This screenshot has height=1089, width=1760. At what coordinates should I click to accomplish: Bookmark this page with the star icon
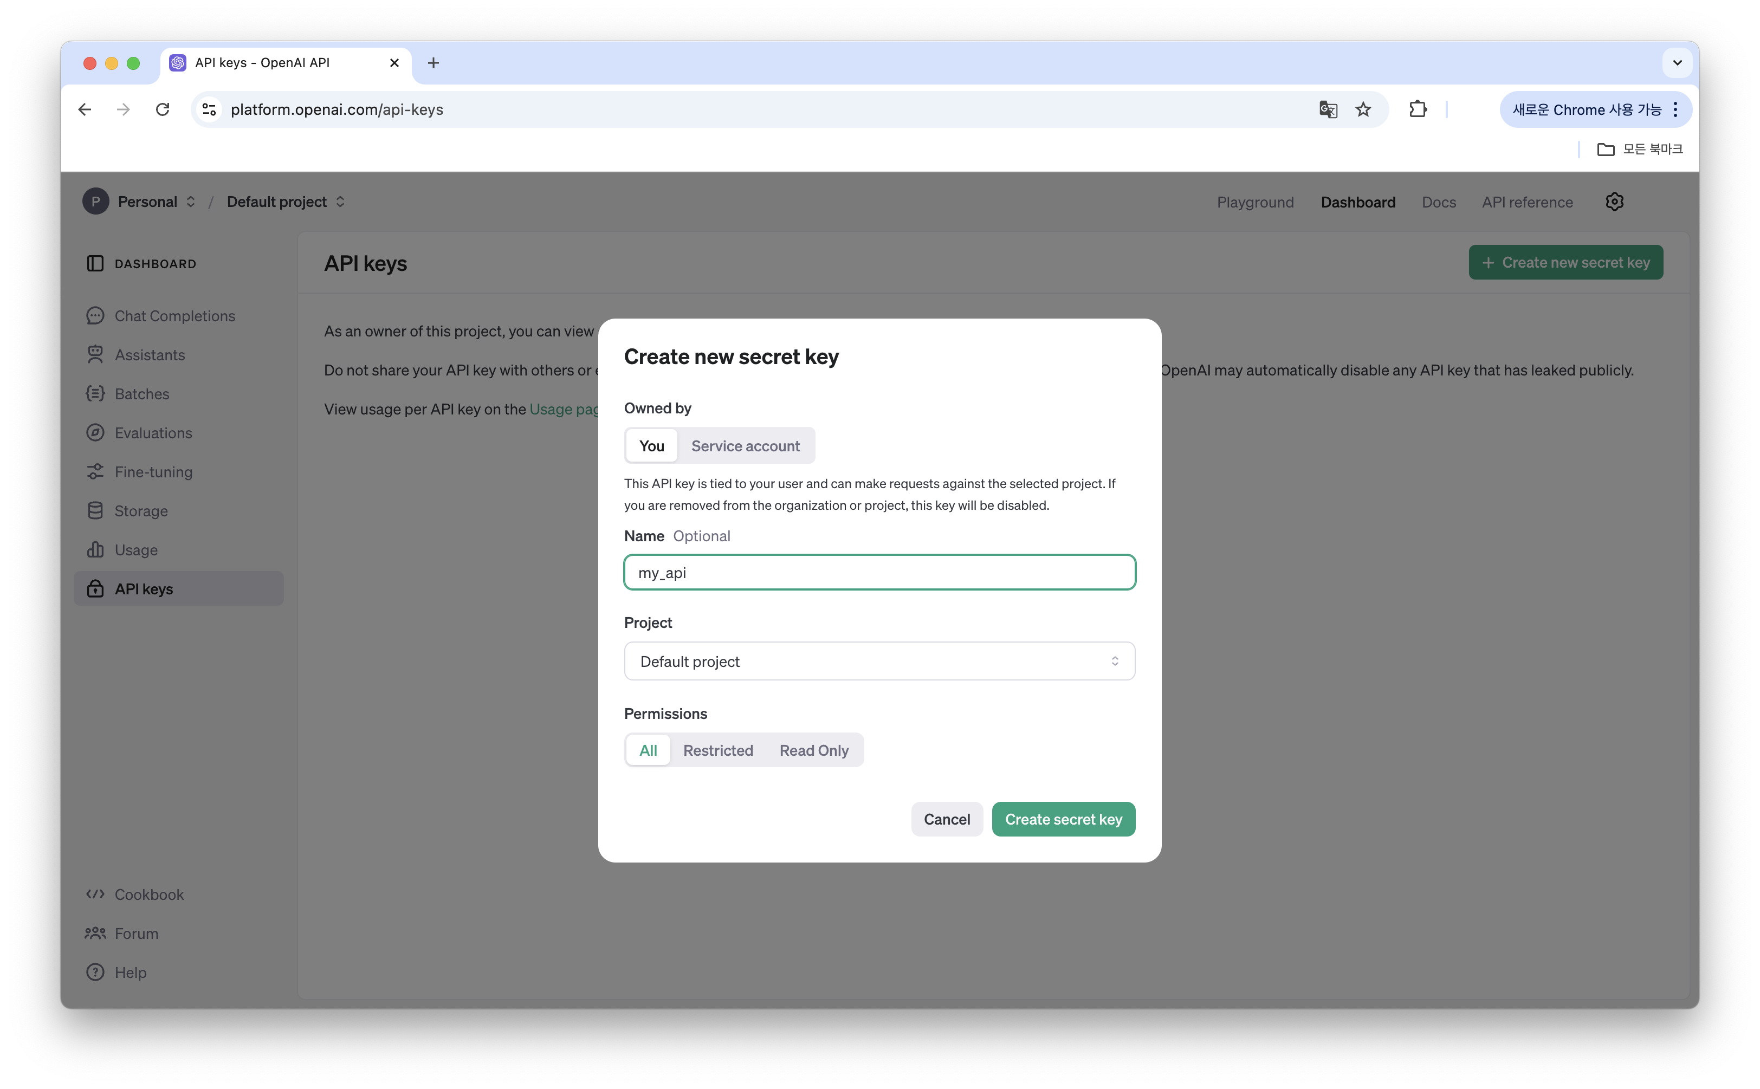tap(1363, 109)
